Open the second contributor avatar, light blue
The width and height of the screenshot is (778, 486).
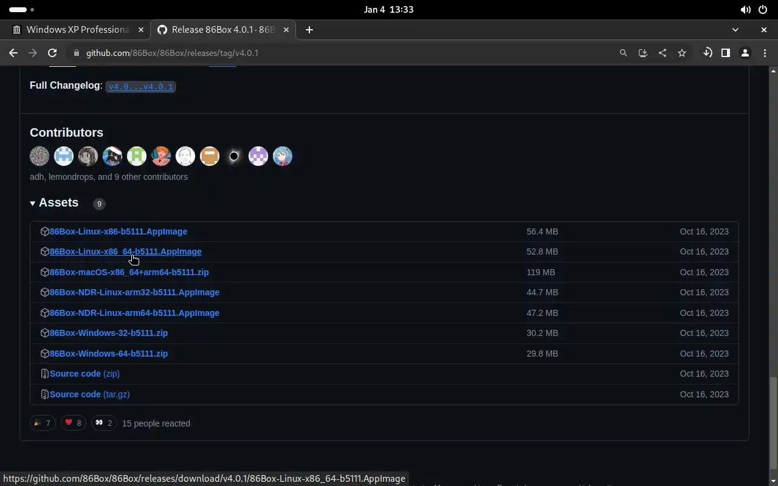(64, 156)
